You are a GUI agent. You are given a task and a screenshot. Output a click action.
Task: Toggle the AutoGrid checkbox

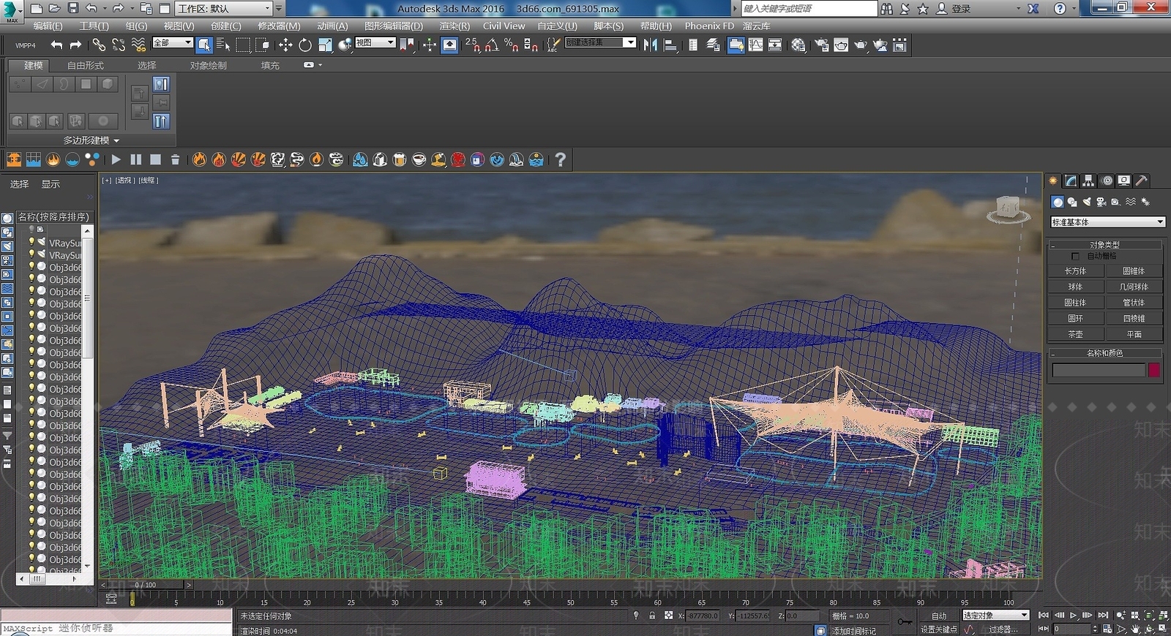pos(1075,257)
